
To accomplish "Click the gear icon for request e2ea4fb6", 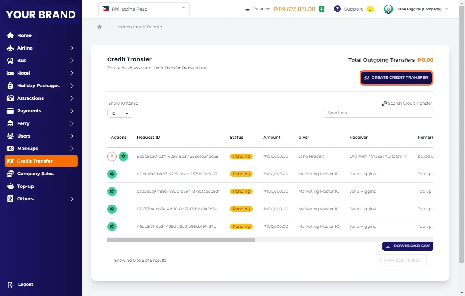I will (x=112, y=174).
